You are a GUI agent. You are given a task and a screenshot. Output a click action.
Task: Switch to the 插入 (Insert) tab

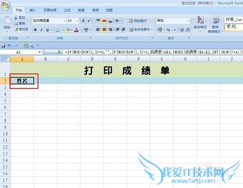click(x=33, y=10)
